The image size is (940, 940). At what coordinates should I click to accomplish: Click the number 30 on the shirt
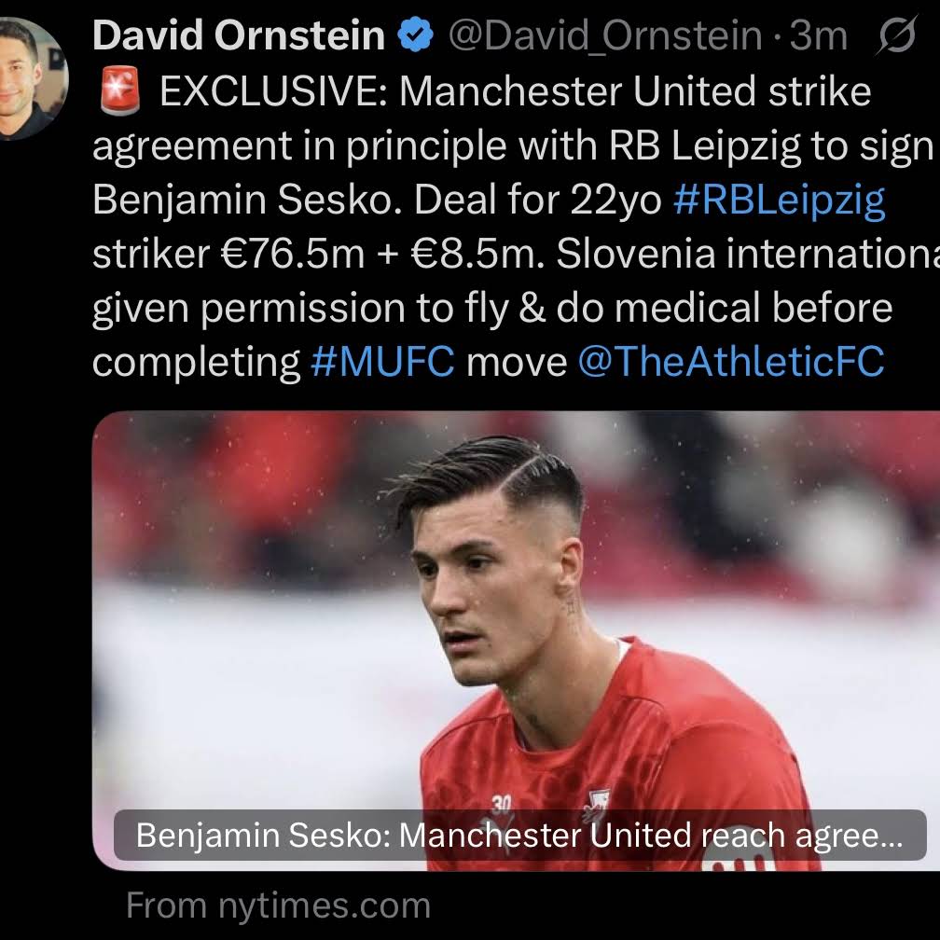(501, 804)
